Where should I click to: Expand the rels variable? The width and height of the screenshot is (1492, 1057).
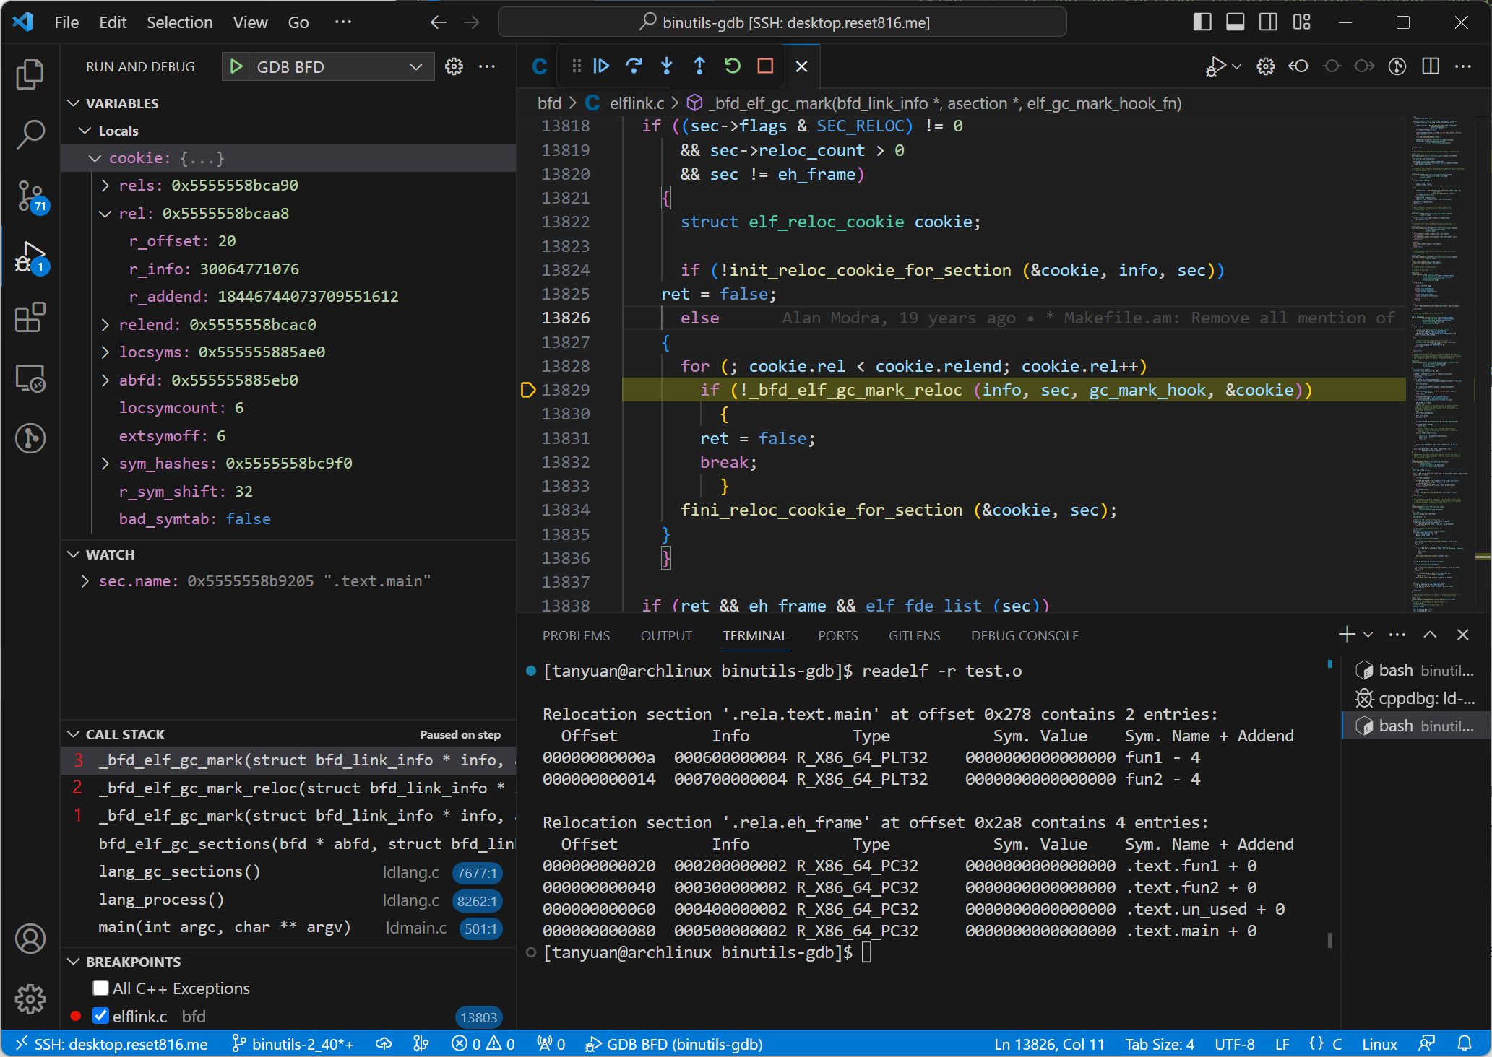point(105,186)
